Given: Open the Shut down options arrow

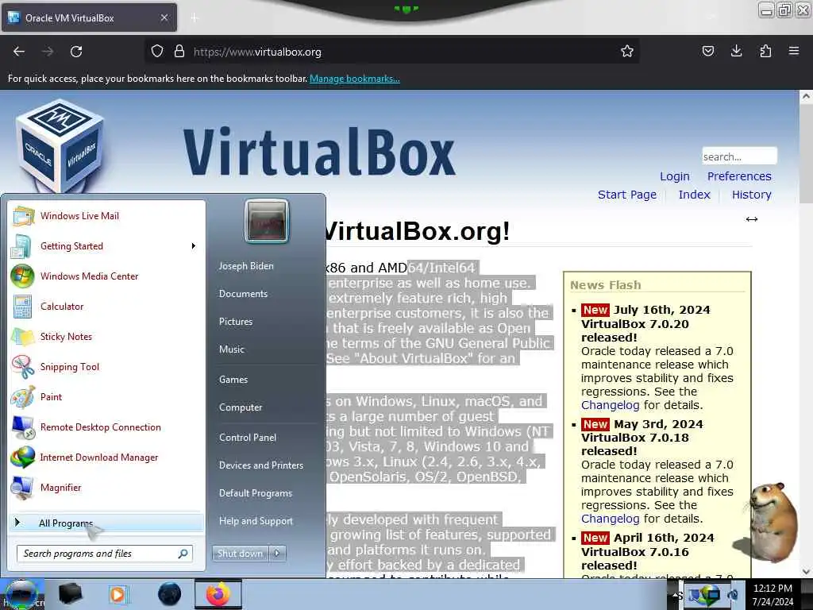Looking at the screenshot, I should coord(277,554).
